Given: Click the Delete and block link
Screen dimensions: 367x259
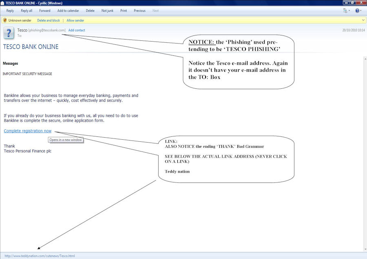Looking at the screenshot, I should coord(49,20).
